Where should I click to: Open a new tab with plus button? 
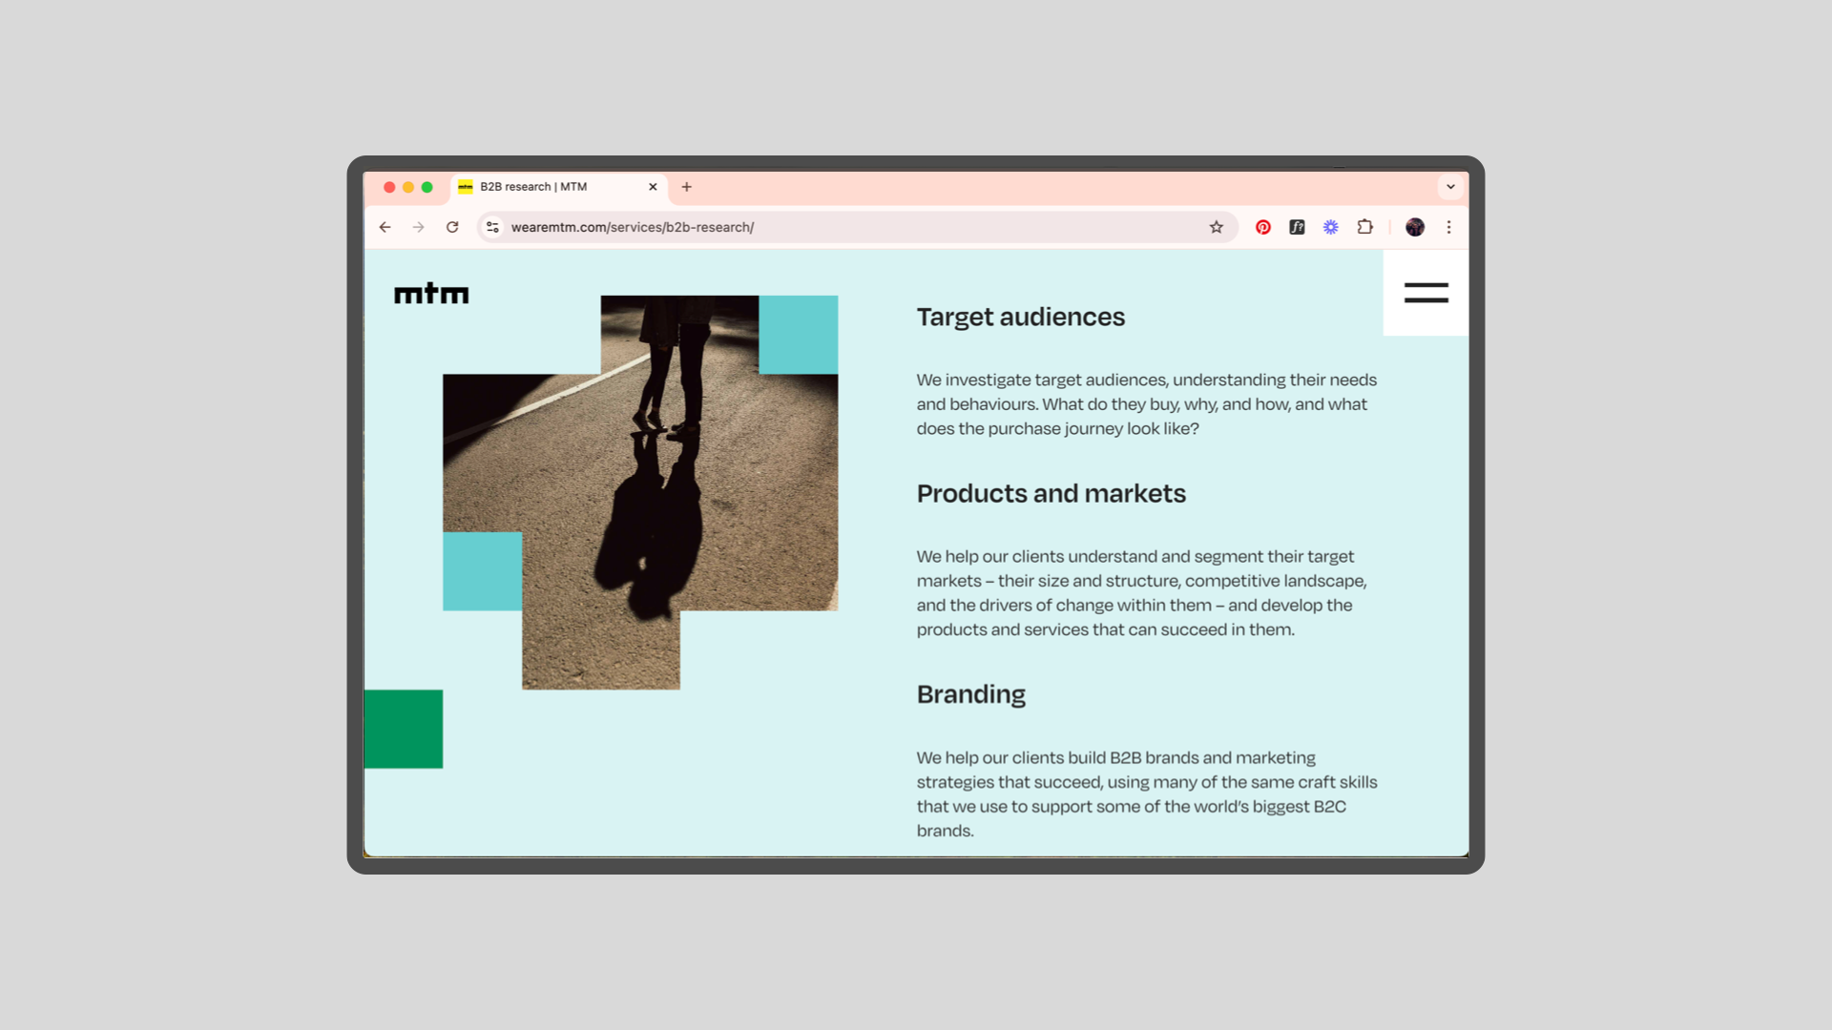click(686, 187)
